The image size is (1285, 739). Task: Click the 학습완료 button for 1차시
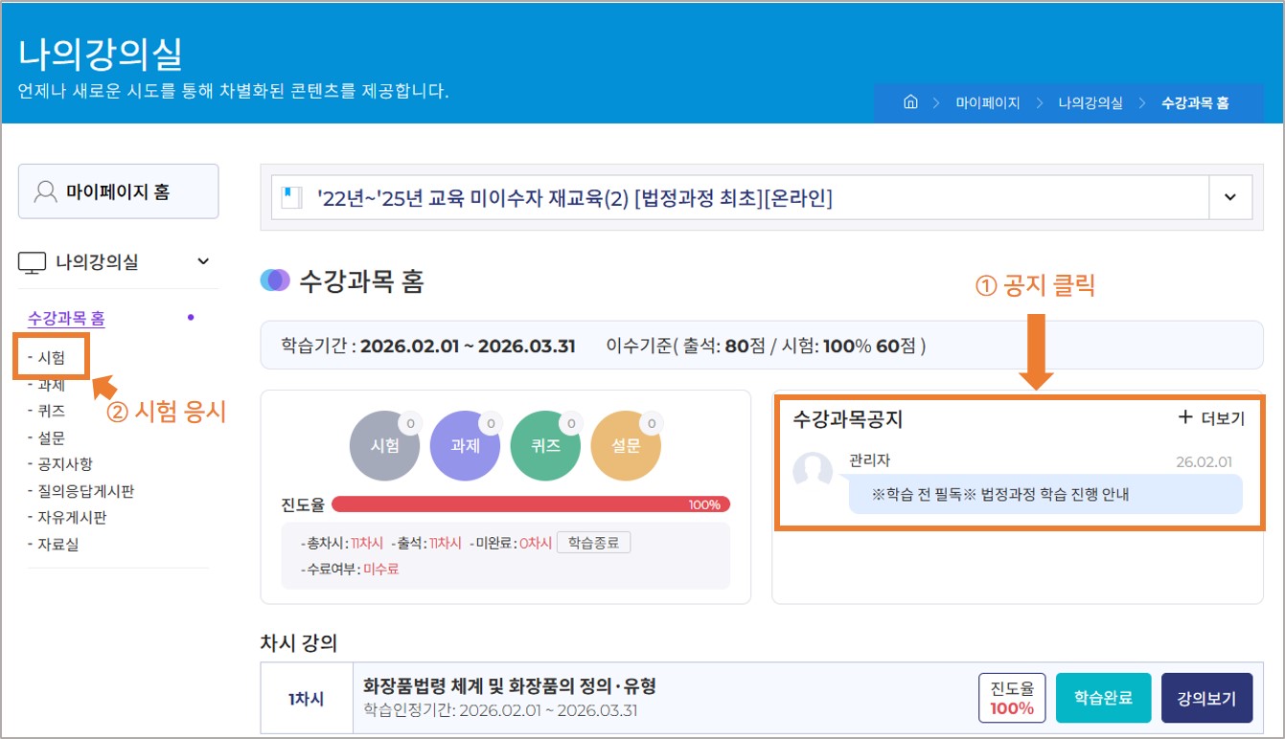coord(1103,698)
